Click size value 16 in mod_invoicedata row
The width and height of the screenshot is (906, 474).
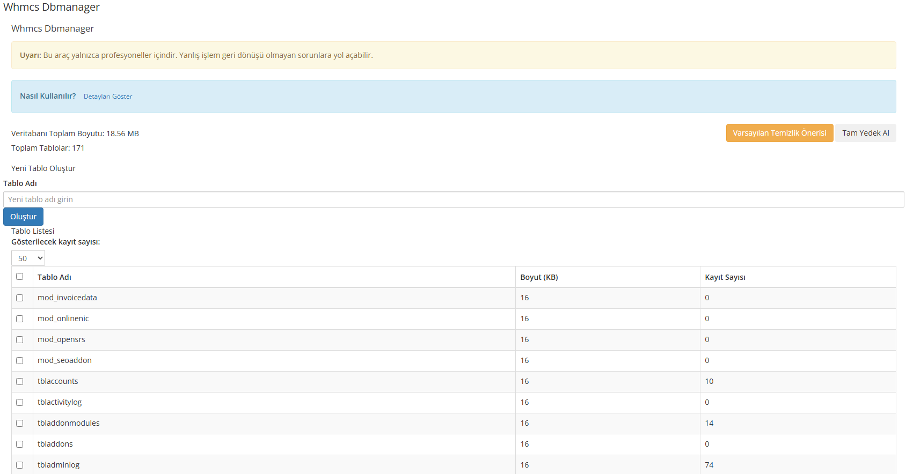524,298
